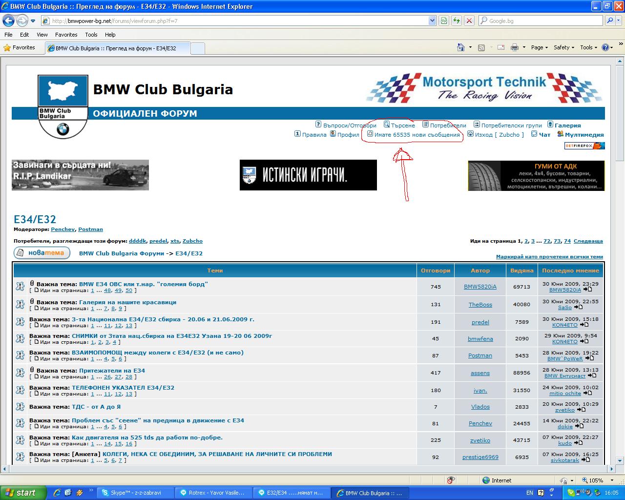Viewport: 625px width, 500px height.
Task: Click Маркирай като прочетени всички теми
Action: pos(549,256)
